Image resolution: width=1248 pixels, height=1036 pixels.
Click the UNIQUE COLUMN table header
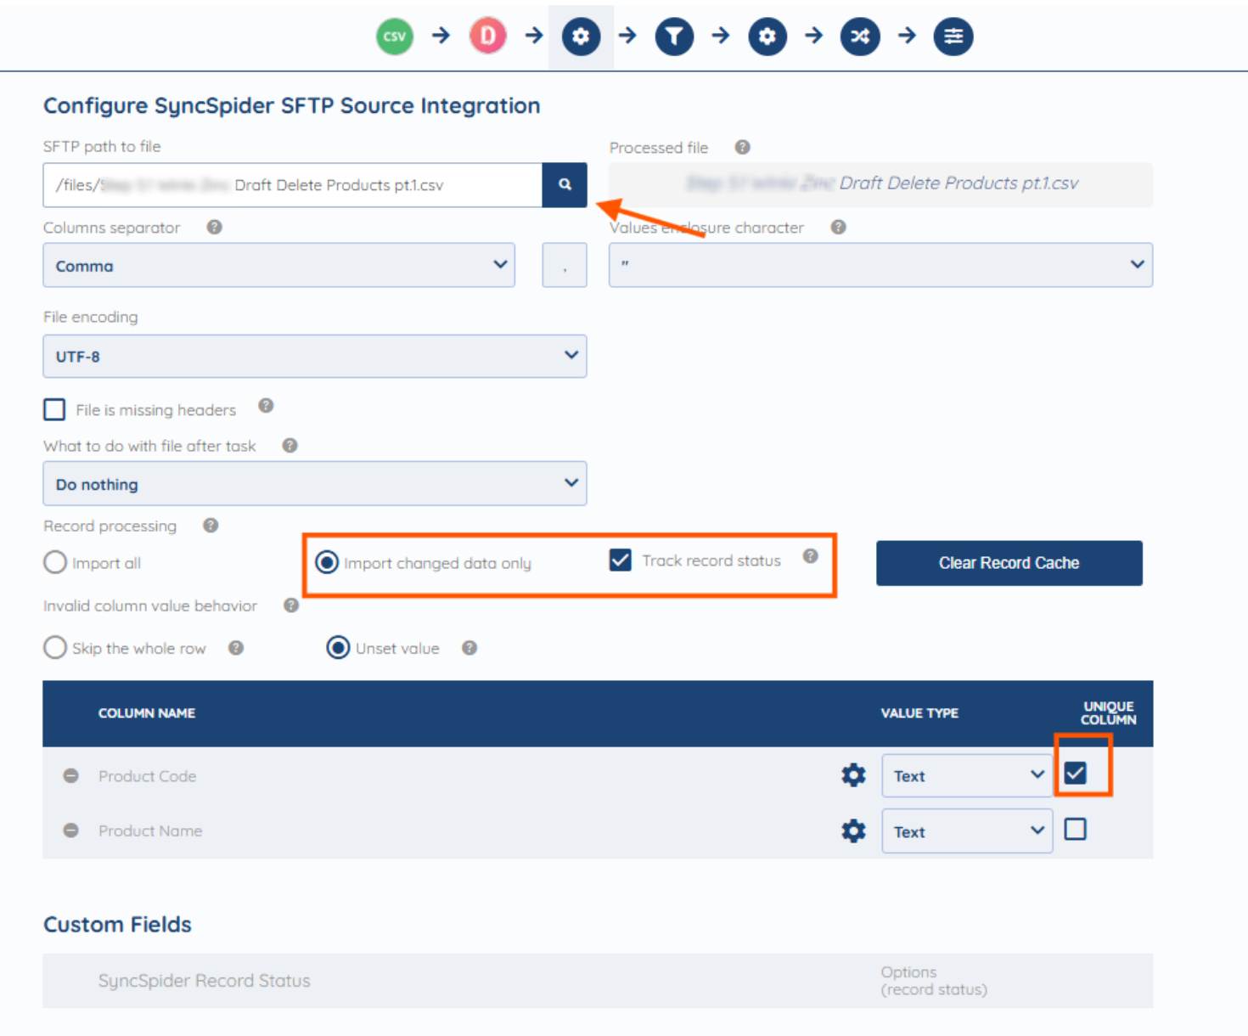point(1108,713)
